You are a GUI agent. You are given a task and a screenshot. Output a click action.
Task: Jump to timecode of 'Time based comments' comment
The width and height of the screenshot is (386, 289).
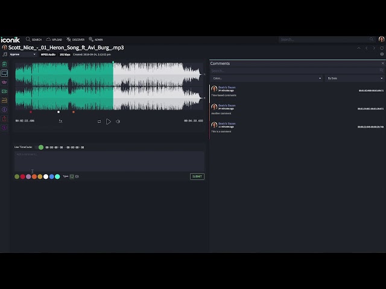pyautogui.click(x=371, y=91)
